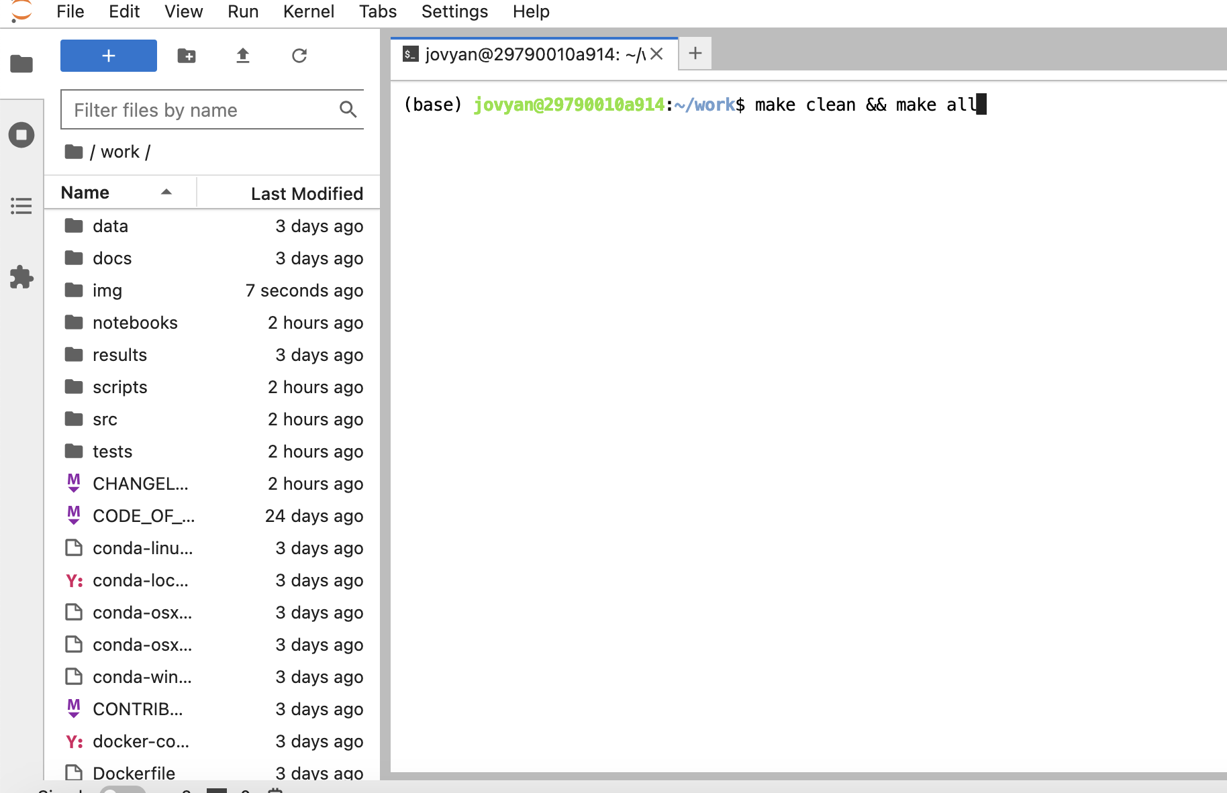Open the File menu
This screenshot has width=1227, height=793.
(x=70, y=11)
